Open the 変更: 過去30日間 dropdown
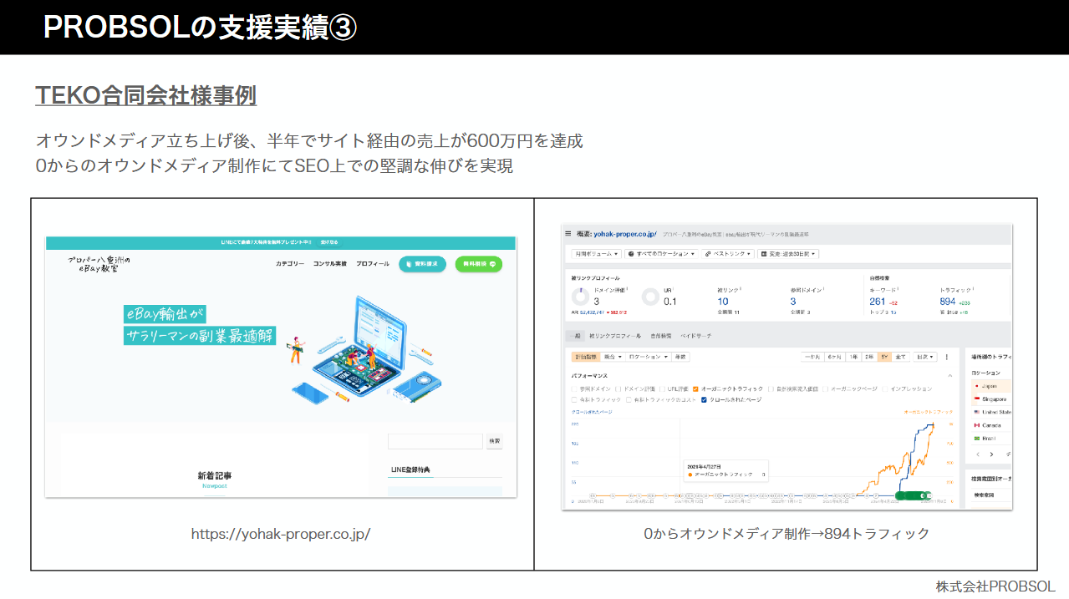Screen dimensions: 1069x599 [x=788, y=253]
